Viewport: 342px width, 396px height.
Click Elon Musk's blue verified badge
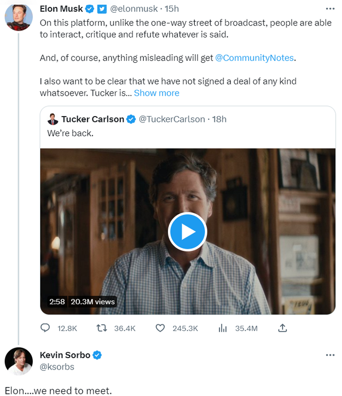(90, 9)
